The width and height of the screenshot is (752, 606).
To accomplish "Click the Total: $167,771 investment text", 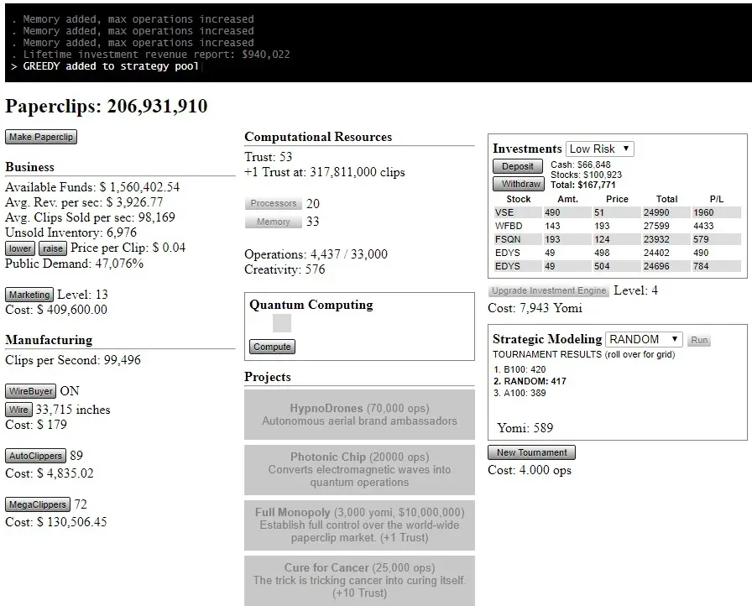I will (x=582, y=185).
